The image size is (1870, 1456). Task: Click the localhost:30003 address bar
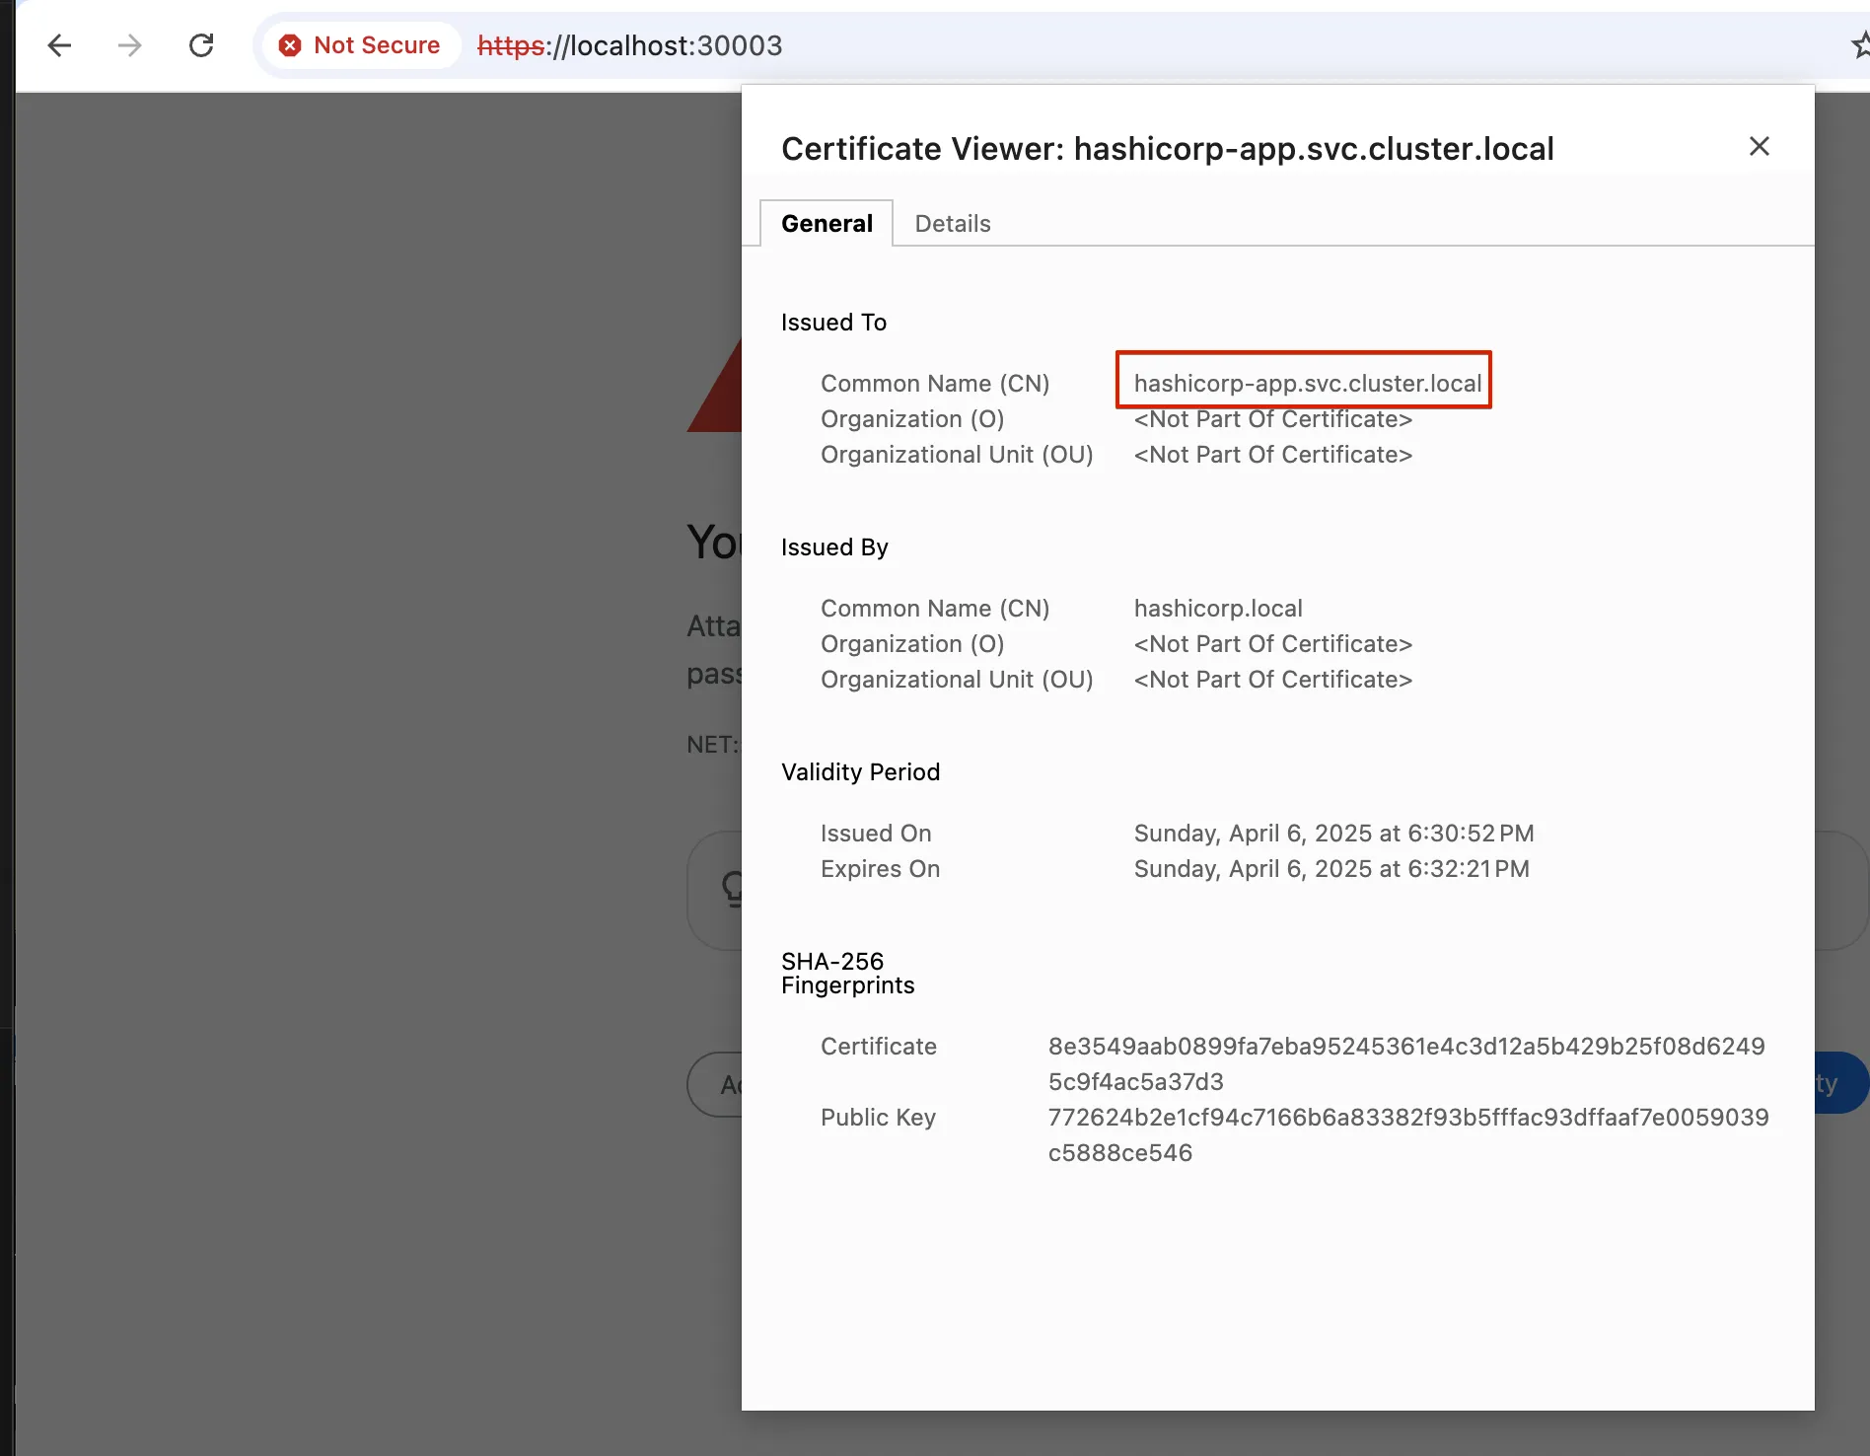click(x=629, y=45)
